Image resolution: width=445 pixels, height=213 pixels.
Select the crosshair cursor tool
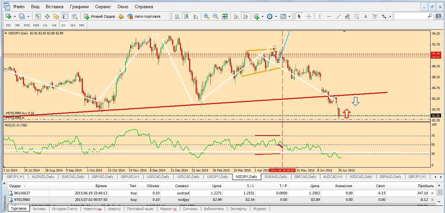click(x=308, y=16)
